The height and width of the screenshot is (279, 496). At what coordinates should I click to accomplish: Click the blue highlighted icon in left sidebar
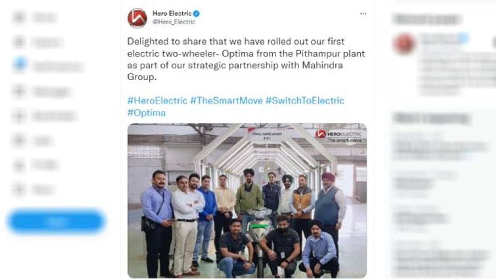pyautogui.click(x=20, y=65)
